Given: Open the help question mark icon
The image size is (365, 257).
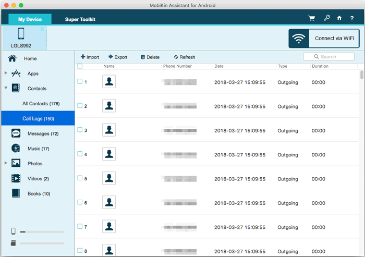Looking at the screenshot, I should 352,18.
